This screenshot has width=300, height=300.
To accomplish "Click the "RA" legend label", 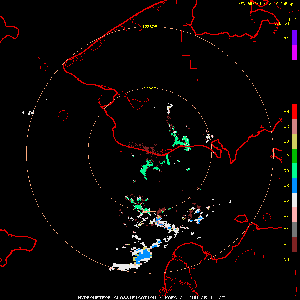I will (286, 171).
